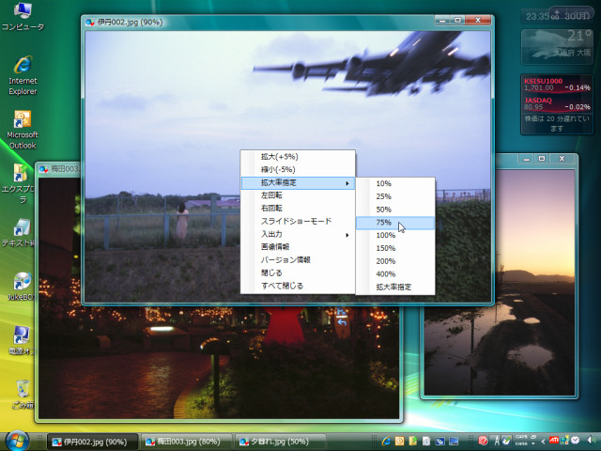Click the Show desktop quick launch icon
Screen dimensions: 601x451
pyautogui.click(x=454, y=442)
